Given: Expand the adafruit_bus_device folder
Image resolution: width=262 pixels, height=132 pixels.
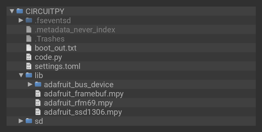Looking at the screenshot, I should (x=30, y=84).
